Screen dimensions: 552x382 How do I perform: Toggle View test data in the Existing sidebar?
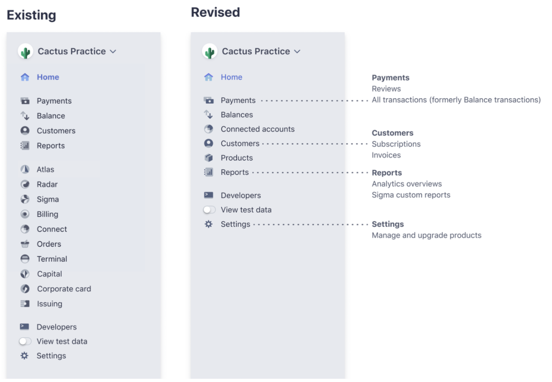[25, 341]
